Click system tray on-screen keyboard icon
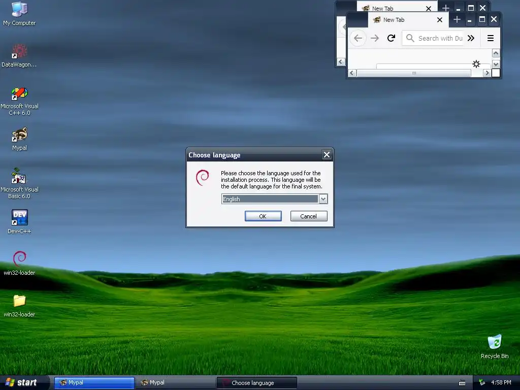520x390 pixels. pos(462,383)
